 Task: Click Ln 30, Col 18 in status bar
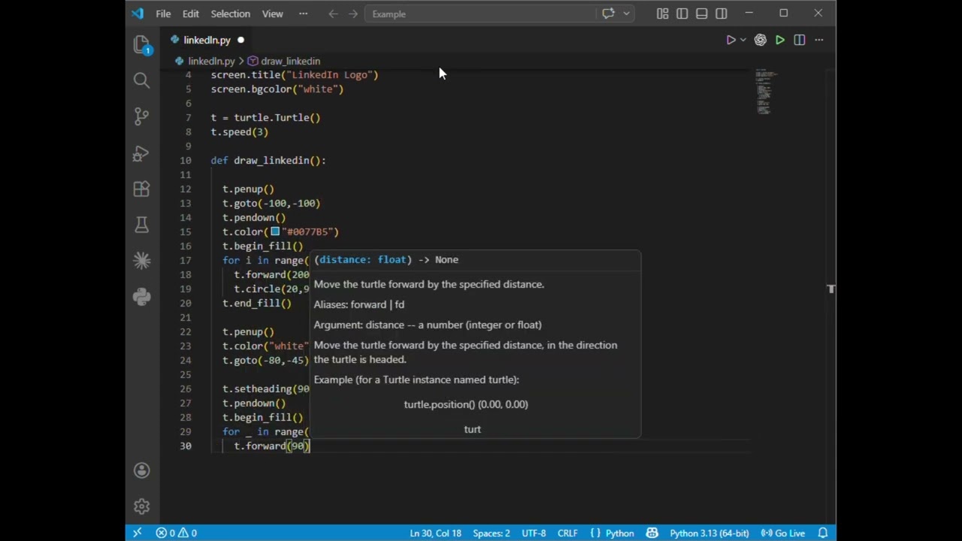[435, 533]
